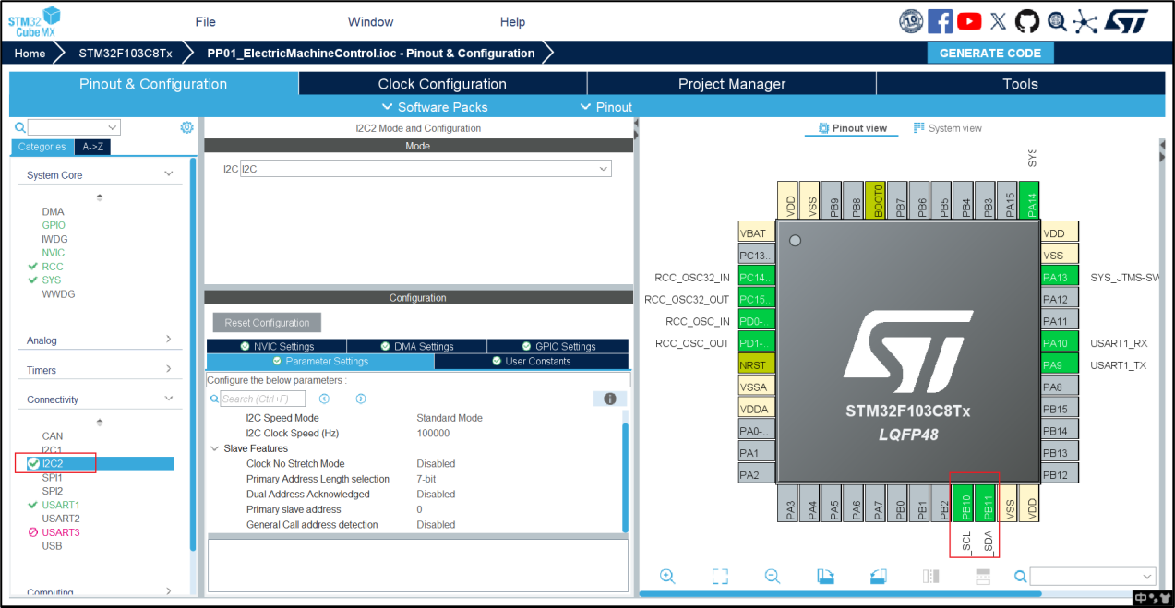Click the info icon in parameter settings

click(609, 399)
